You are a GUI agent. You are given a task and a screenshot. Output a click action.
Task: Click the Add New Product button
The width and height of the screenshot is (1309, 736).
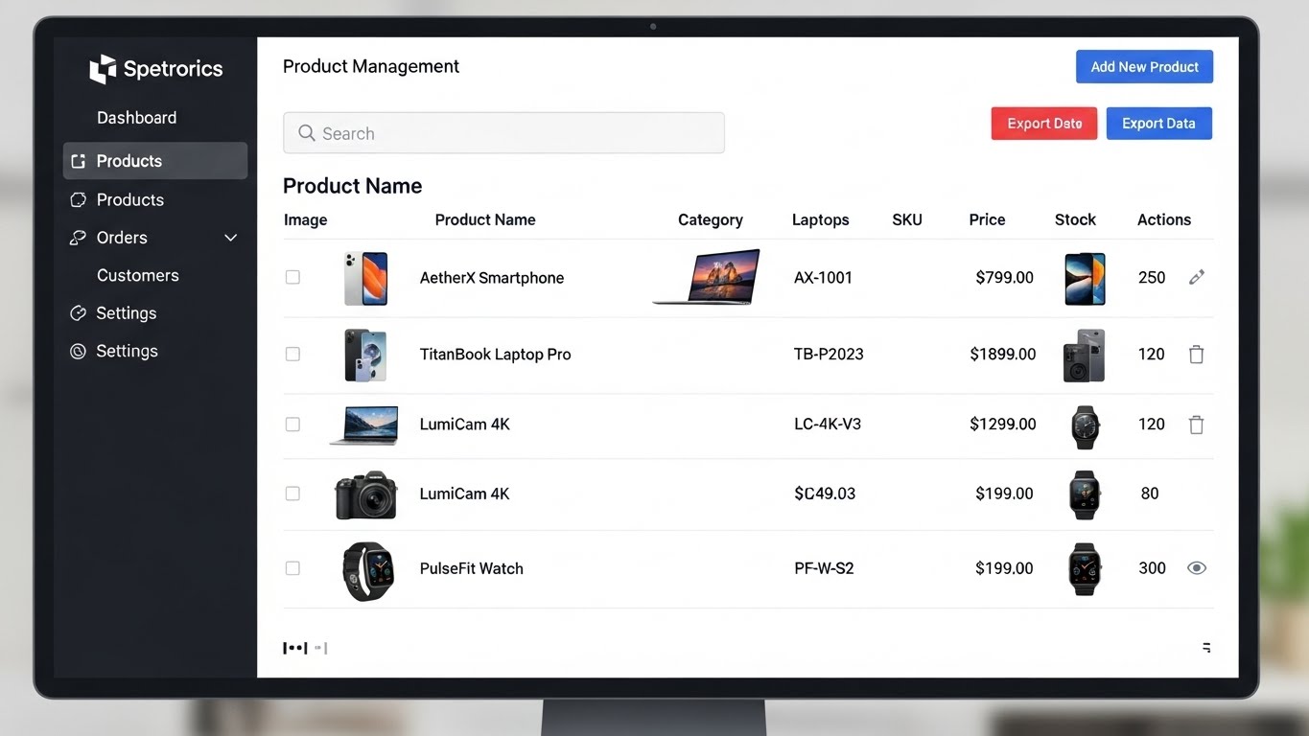tap(1144, 67)
